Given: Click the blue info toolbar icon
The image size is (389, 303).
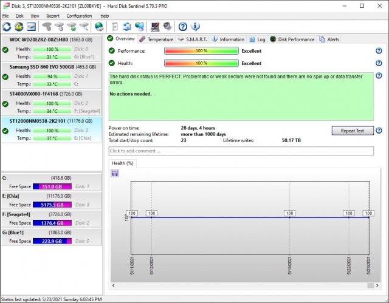Looking at the screenshot, I should [195, 27].
